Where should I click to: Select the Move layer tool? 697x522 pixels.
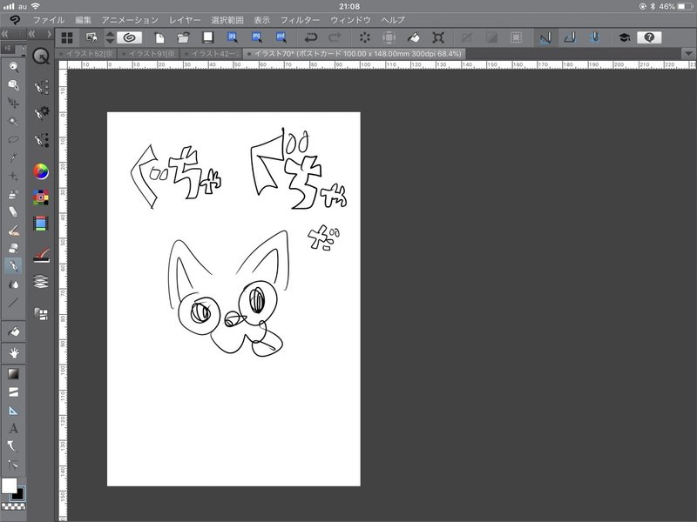[14, 103]
